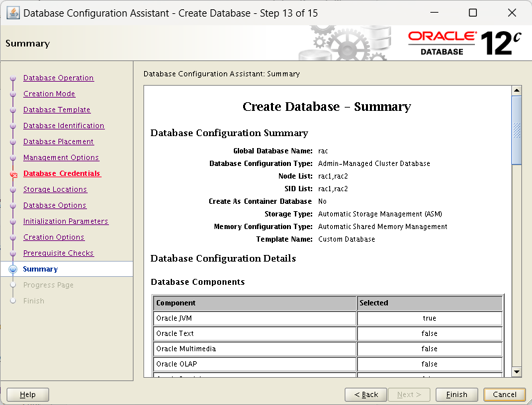Minimize the Database Configuration Assistant window
This screenshot has height=405, width=532.
pyautogui.click(x=434, y=13)
